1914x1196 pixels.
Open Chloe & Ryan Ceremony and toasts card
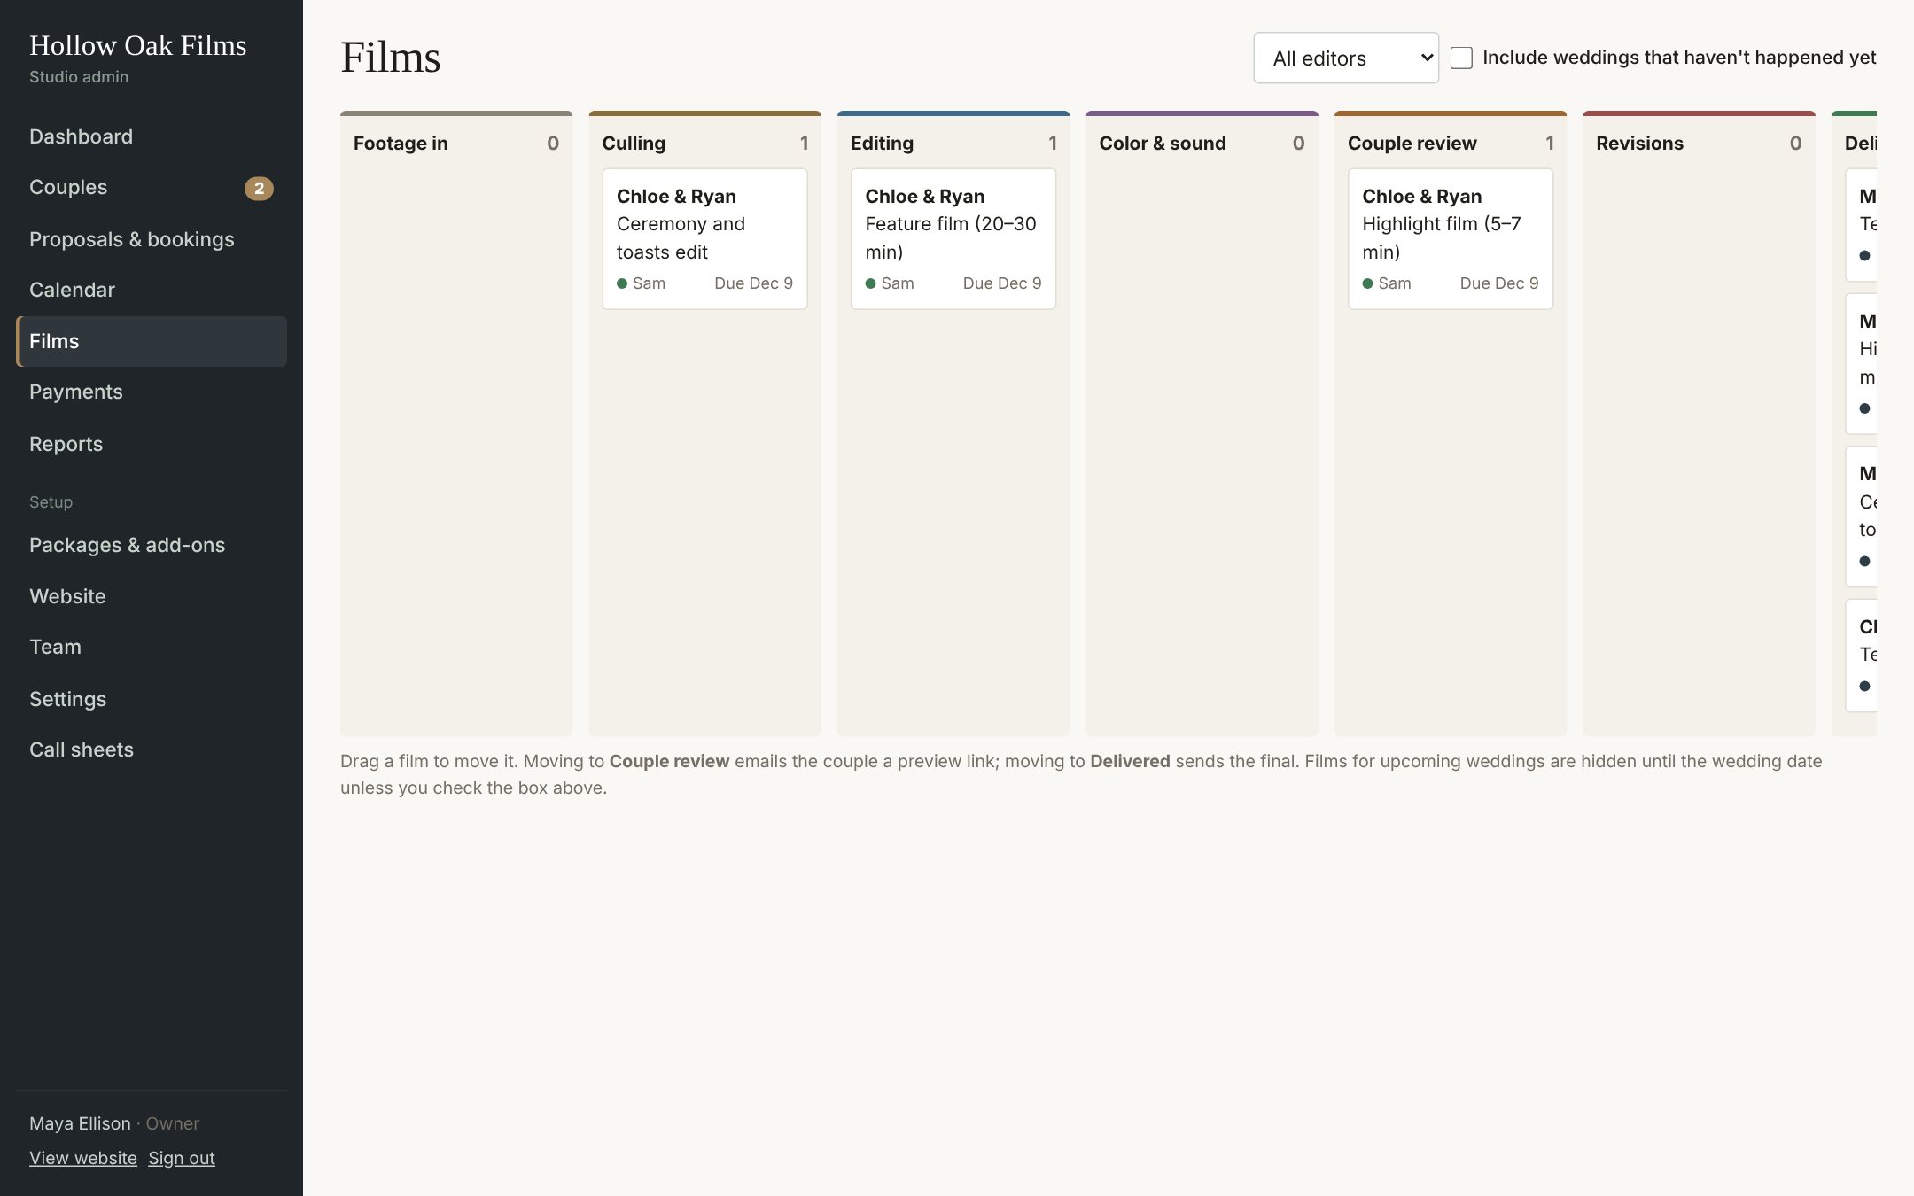(x=704, y=238)
